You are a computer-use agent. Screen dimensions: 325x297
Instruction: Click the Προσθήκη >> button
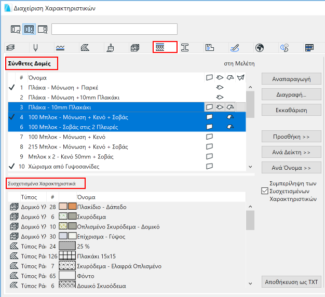pyautogui.click(x=291, y=137)
